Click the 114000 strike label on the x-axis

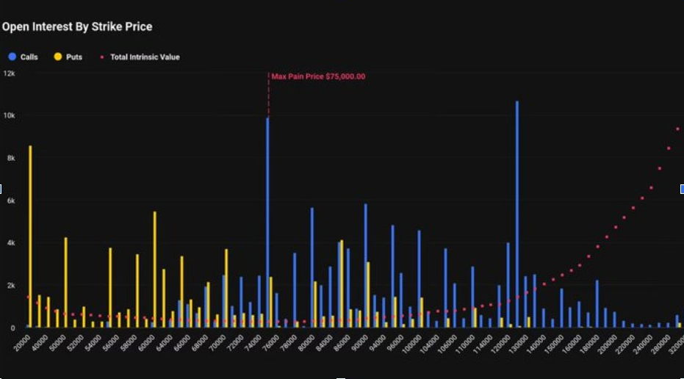pos(483,344)
